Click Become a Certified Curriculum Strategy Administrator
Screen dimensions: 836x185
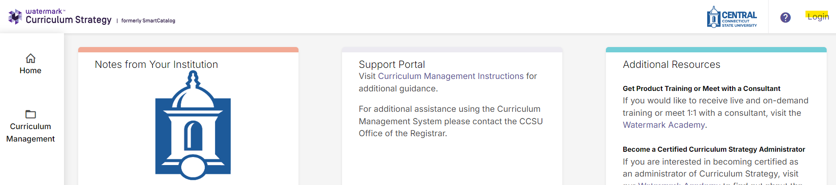point(714,150)
